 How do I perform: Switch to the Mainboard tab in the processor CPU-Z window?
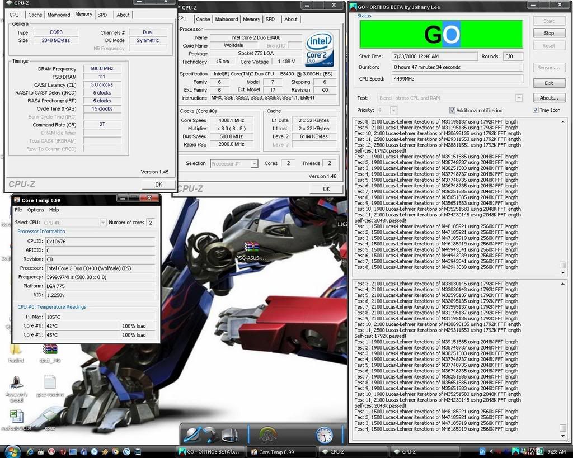pos(227,20)
